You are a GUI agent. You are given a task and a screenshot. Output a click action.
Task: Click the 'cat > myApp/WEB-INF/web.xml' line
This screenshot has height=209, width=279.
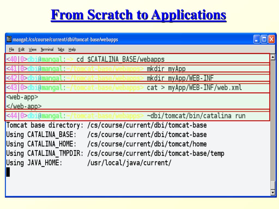137,87
